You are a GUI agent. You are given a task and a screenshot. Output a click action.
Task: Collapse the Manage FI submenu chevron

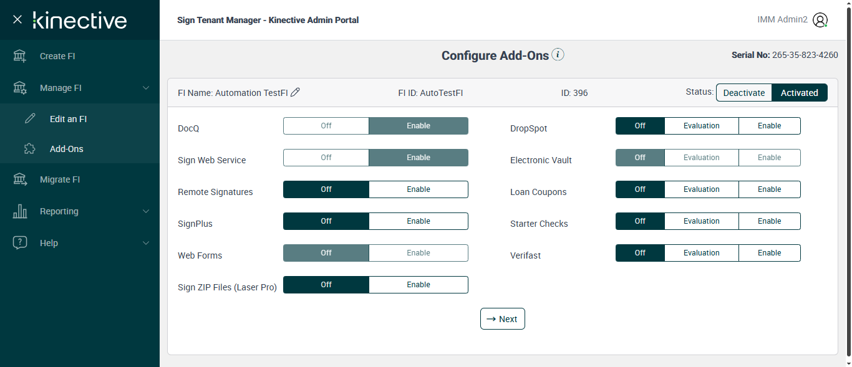point(146,88)
